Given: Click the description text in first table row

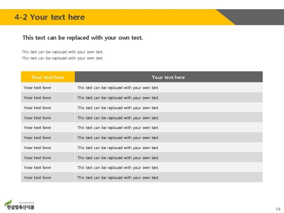Looking at the screenshot, I should click(118, 88).
